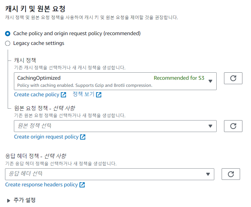251x207 pixels.
Task: Click the Legacy cache settings label text
Action: (39, 43)
